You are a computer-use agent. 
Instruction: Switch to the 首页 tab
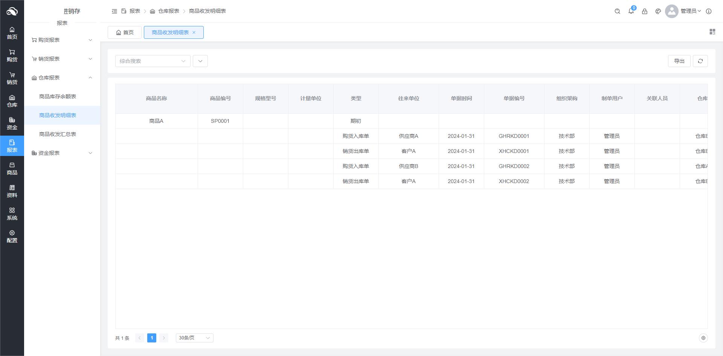[125, 32]
